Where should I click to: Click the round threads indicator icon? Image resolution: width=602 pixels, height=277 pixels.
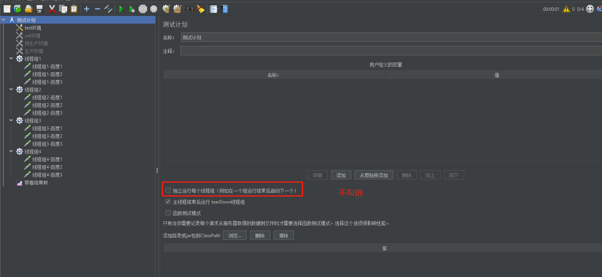coord(590,9)
